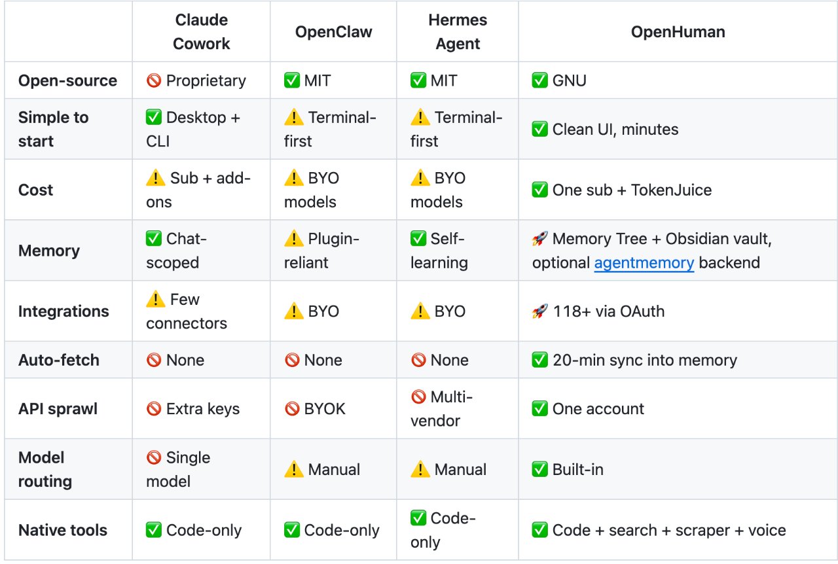Viewport: 838px width, 564px height.
Task: Click Manual in the Hermes Agent column
Action: tap(461, 469)
